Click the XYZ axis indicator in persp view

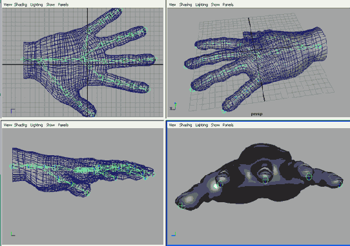[x=173, y=107]
